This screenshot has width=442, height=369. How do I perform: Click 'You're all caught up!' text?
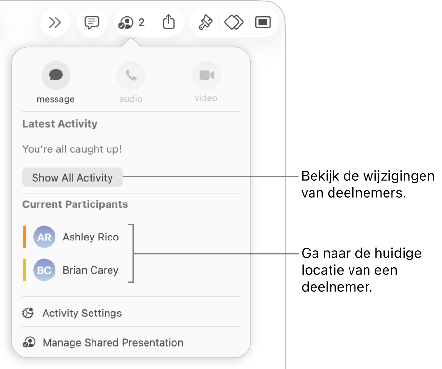pyautogui.click(x=72, y=149)
